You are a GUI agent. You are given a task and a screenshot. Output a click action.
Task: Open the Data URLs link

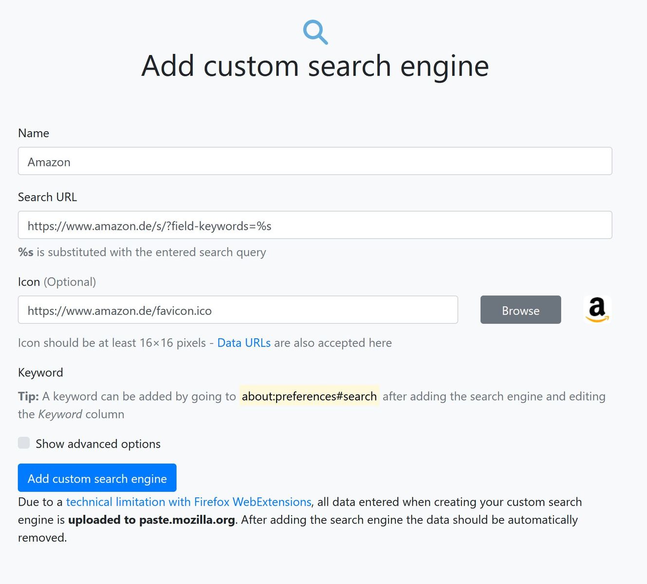[243, 343]
